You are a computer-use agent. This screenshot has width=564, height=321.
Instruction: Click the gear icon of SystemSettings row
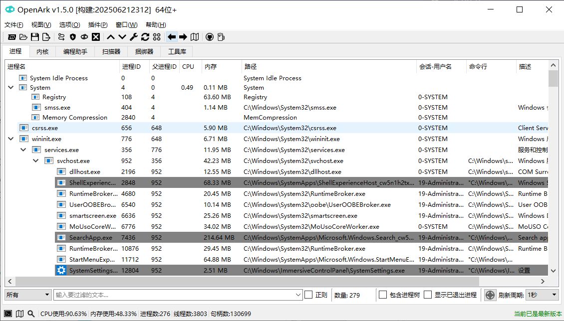pos(61,270)
